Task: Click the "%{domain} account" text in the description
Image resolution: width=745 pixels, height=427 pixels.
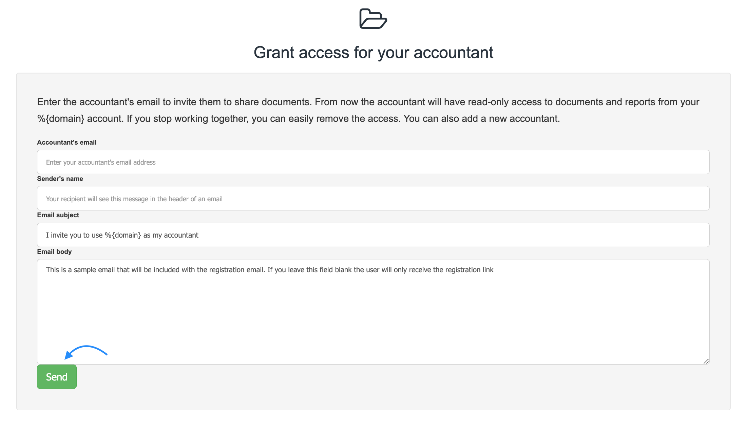Action: tap(79, 118)
